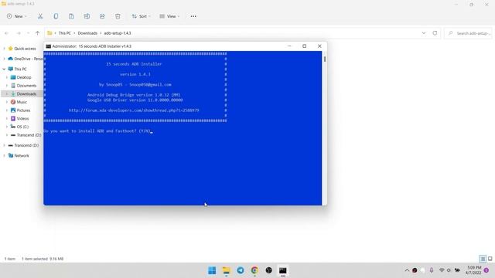Screen dimensions: 495x278
Task: Switch to large thumbnails view icon
Action: [x=490, y=259]
